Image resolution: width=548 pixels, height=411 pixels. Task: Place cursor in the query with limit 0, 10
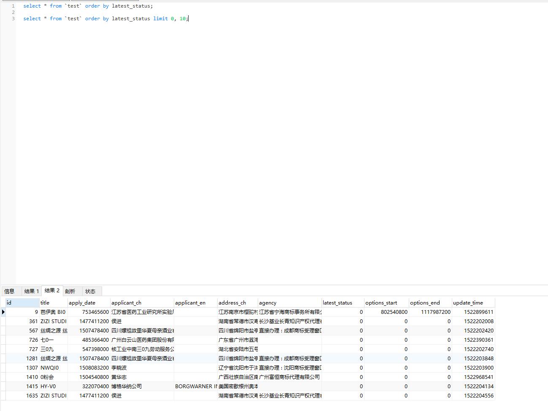(106, 19)
